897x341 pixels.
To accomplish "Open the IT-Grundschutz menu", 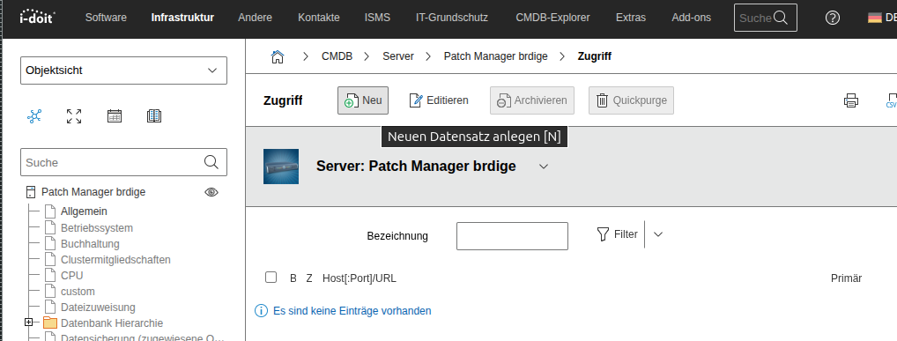I will tap(452, 18).
